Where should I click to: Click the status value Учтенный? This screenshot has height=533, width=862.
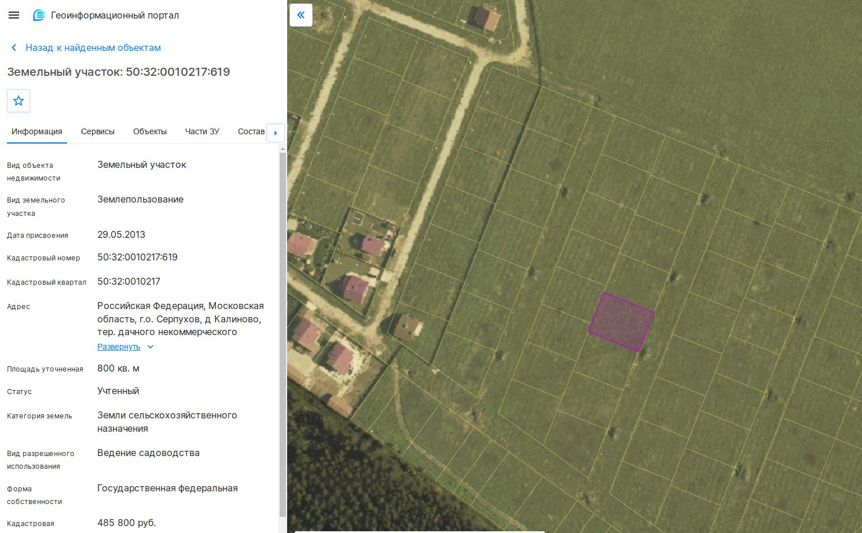pyautogui.click(x=118, y=391)
